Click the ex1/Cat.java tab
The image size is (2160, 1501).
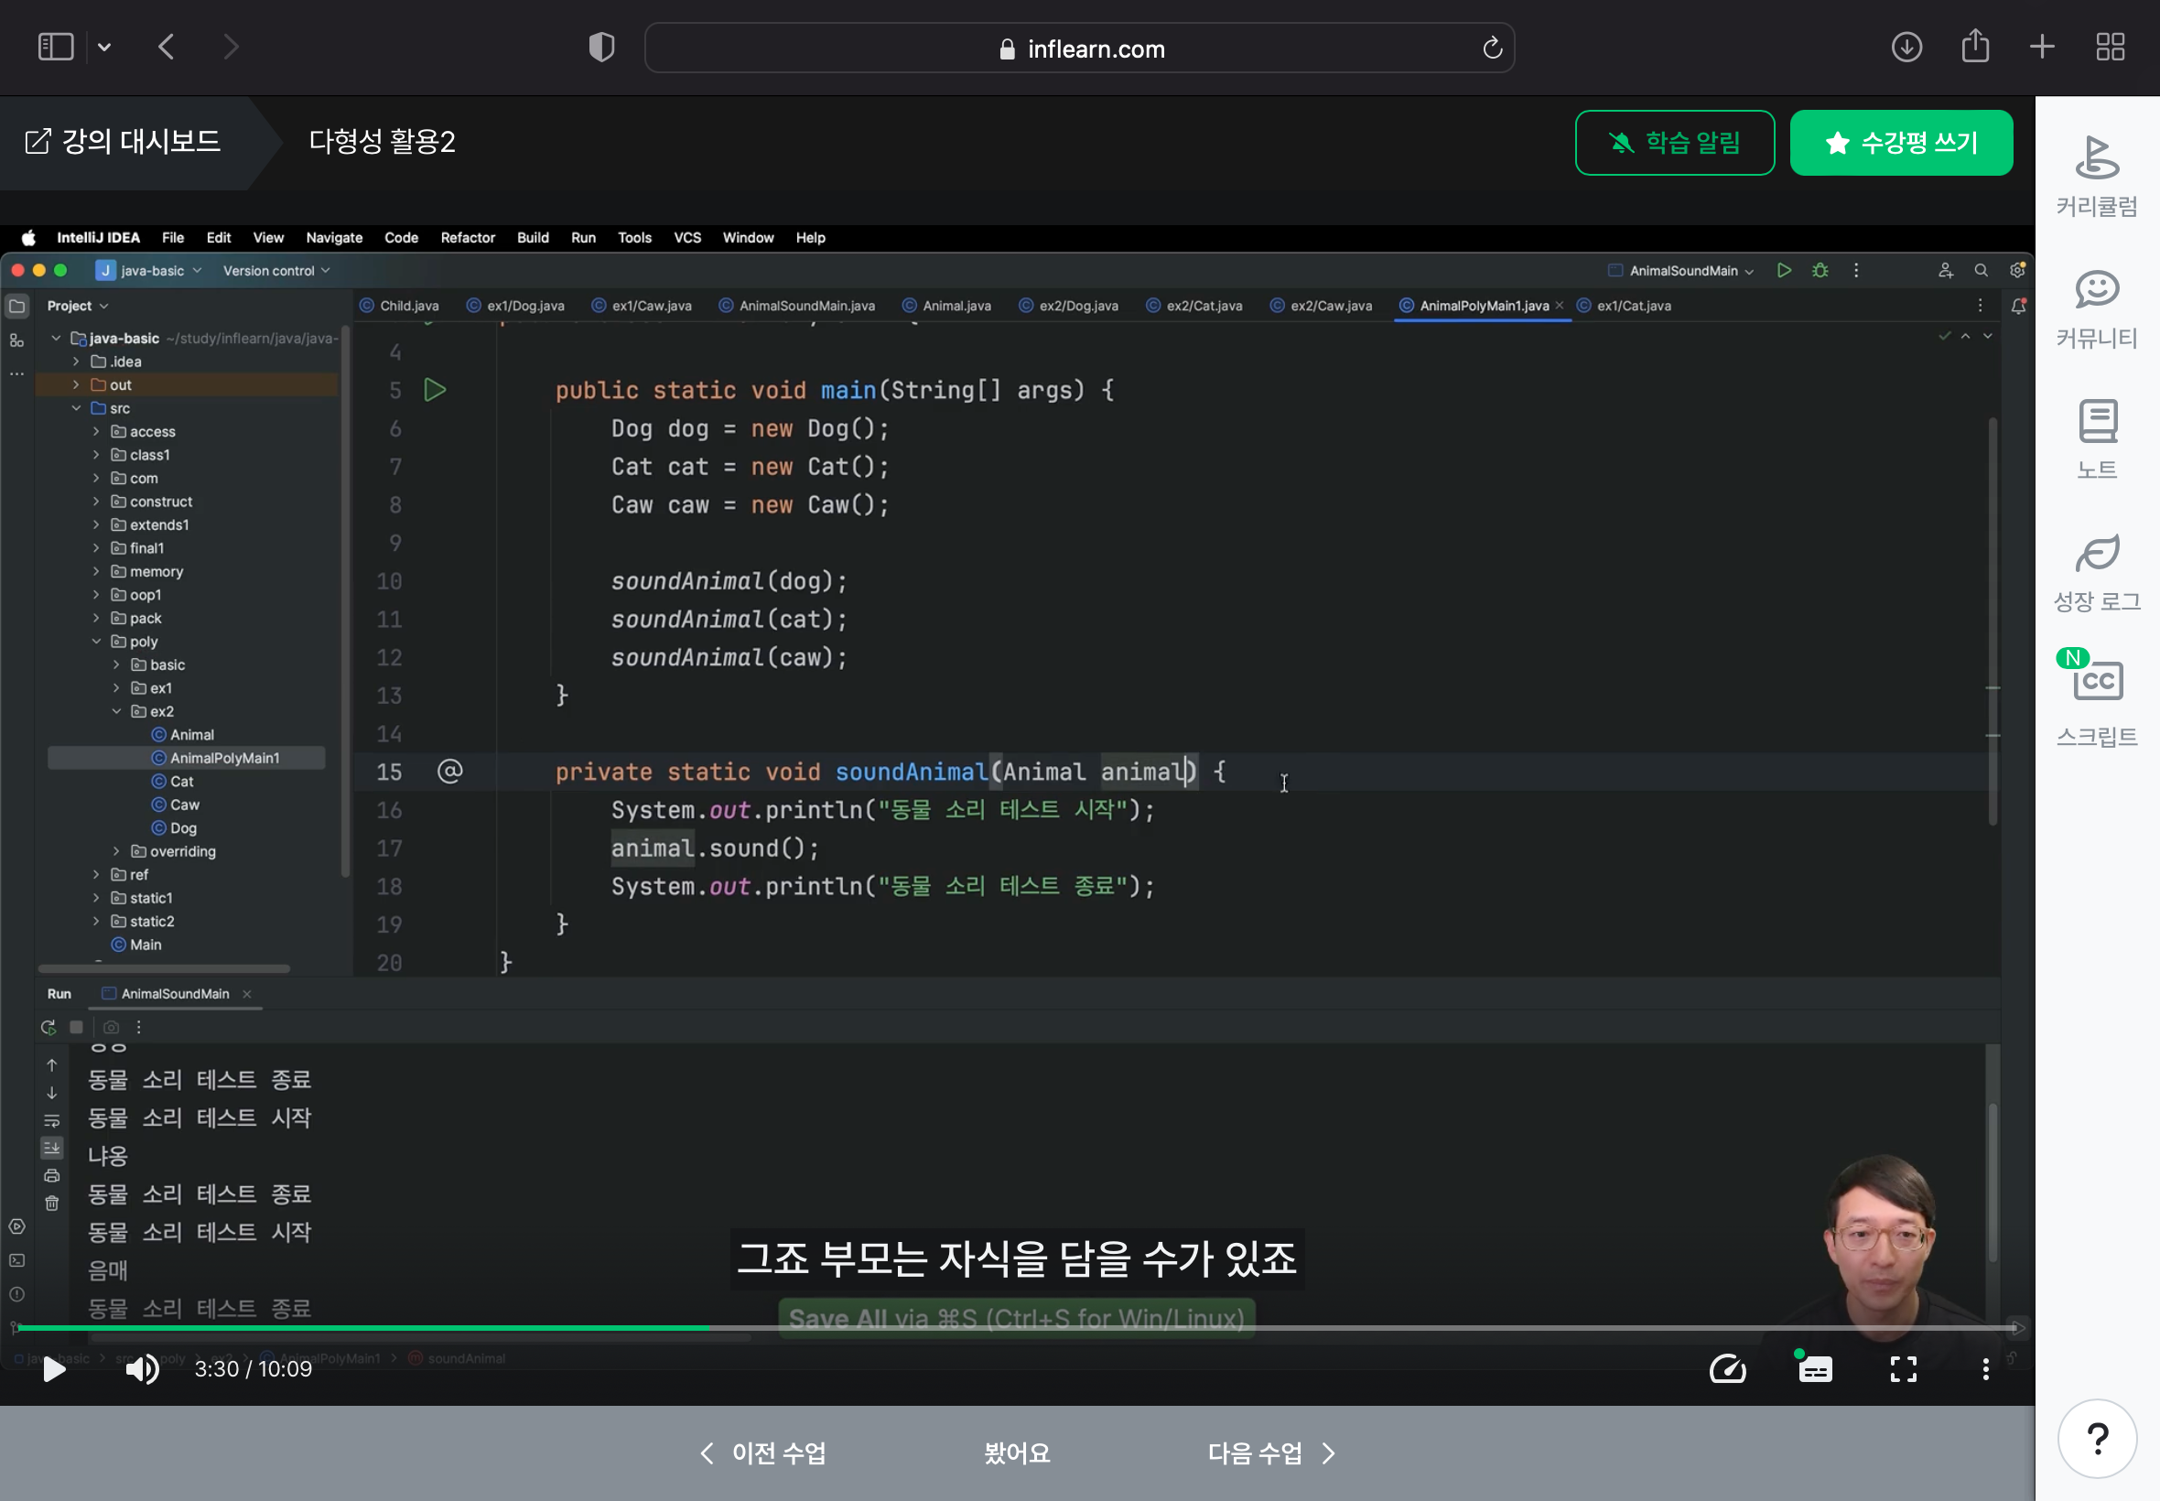pyautogui.click(x=1632, y=305)
